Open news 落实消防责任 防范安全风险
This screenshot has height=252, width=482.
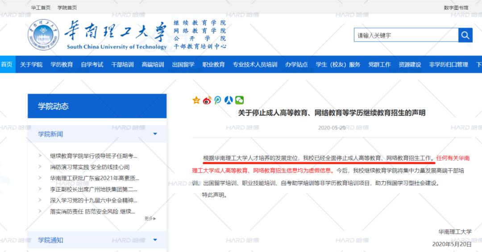[92, 211]
